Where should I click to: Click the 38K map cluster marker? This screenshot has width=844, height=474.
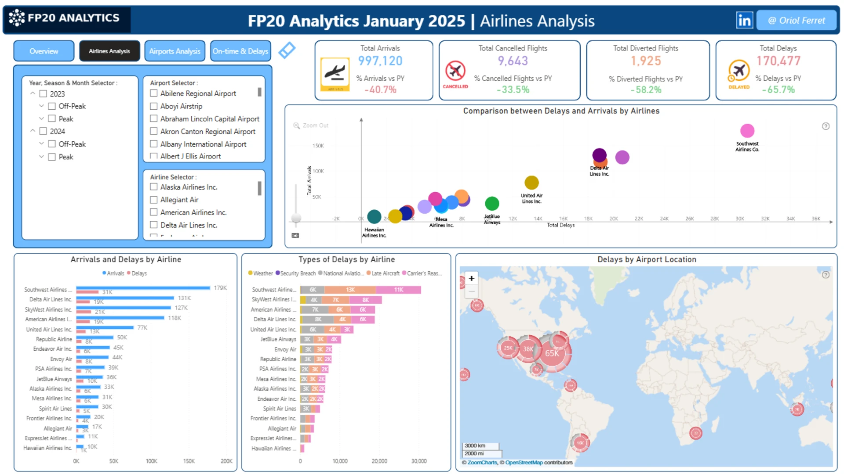click(528, 349)
